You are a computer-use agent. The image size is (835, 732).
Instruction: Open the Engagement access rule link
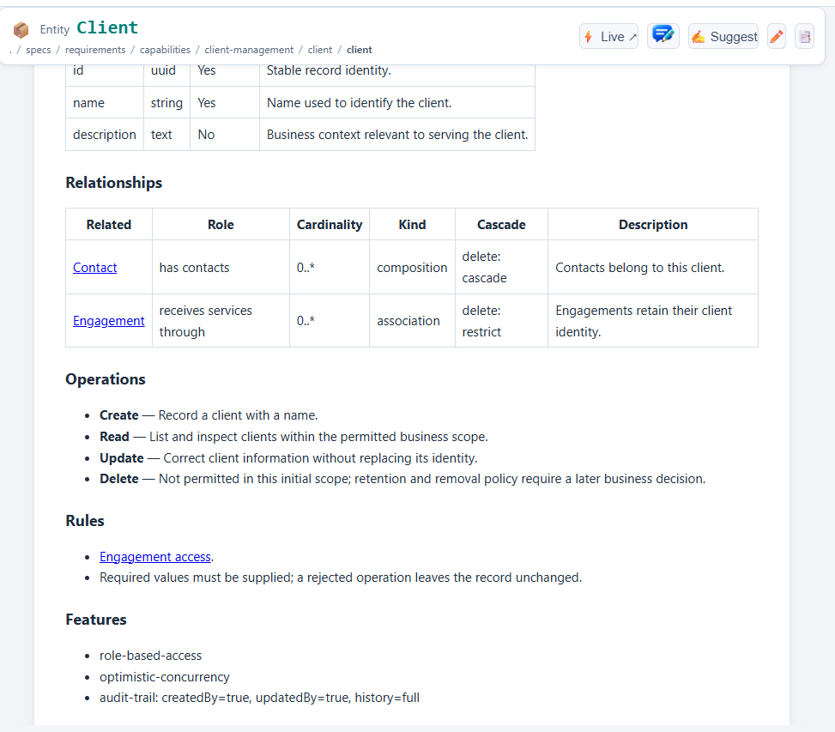pos(155,556)
